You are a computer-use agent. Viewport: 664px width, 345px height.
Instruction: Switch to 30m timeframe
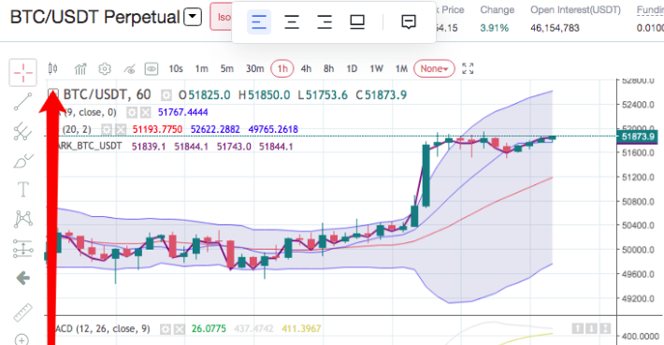[x=255, y=68]
